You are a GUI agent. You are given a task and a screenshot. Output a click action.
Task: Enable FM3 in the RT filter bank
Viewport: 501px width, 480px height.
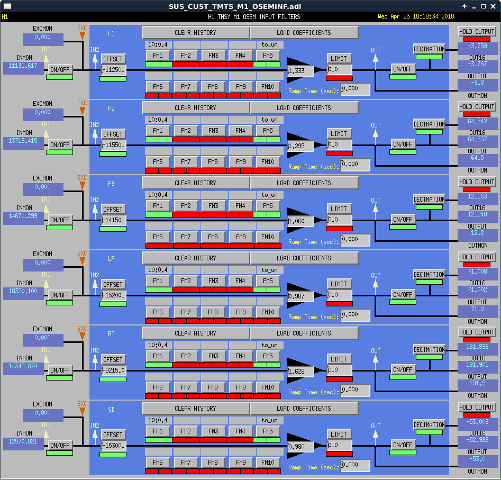[213, 356]
